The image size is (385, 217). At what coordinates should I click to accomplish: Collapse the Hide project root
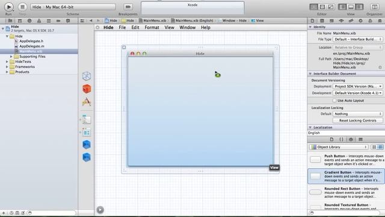pos(2,28)
